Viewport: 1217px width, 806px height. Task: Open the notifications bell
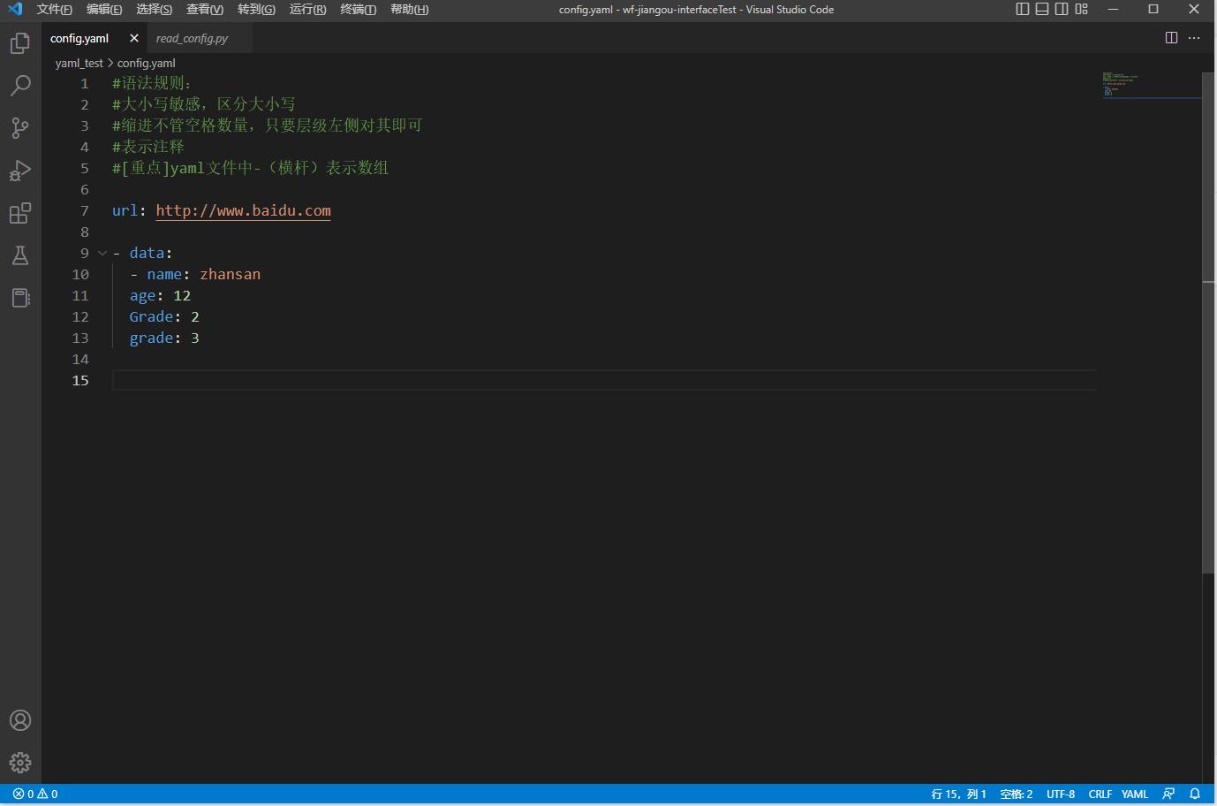pos(1195,794)
